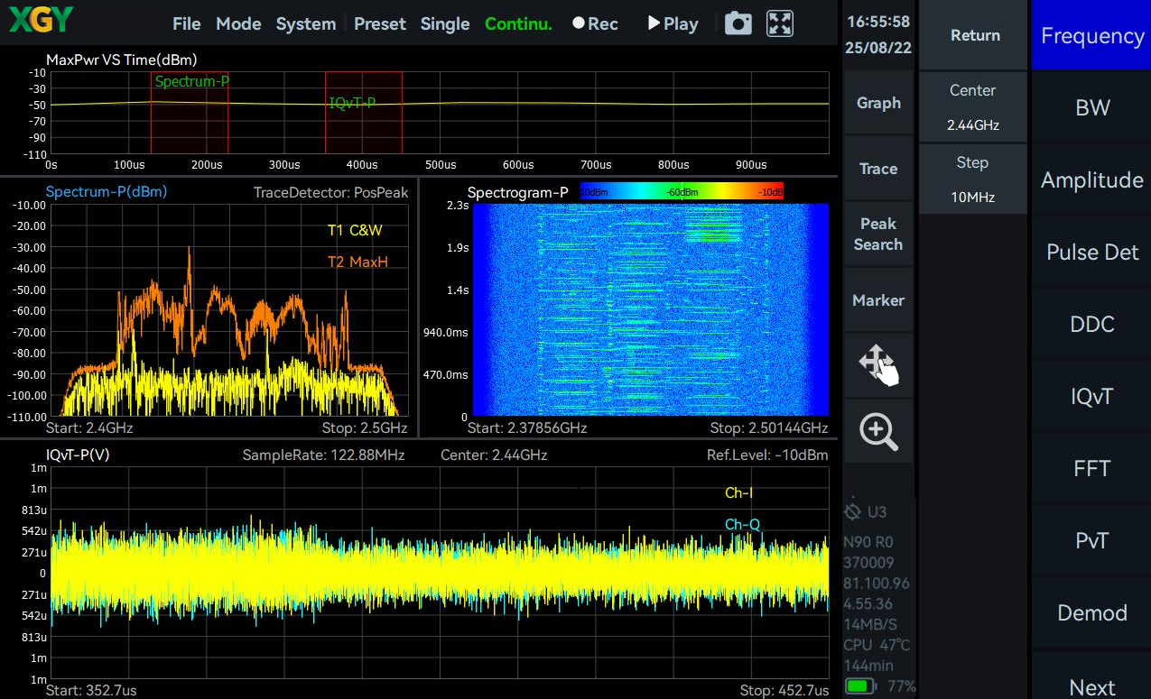Open the Demod tab
Image resolution: width=1151 pixels, height=699 pixels.
click(1092, 613)
